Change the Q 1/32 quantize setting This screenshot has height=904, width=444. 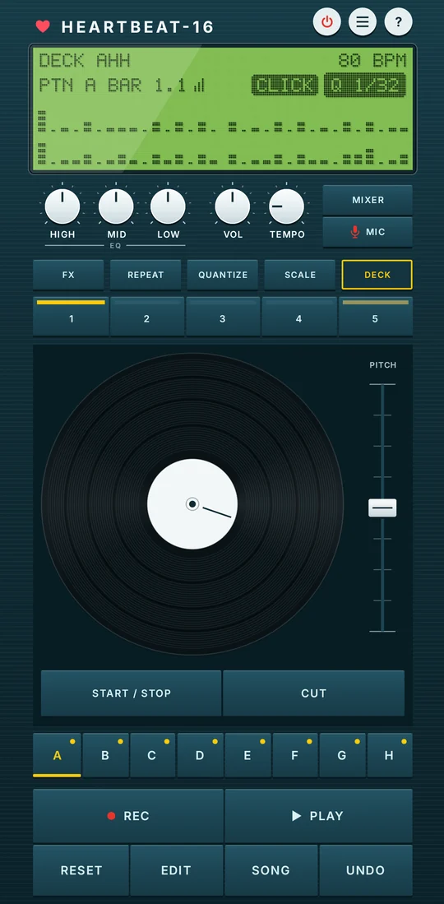click(x=365, y=86)
